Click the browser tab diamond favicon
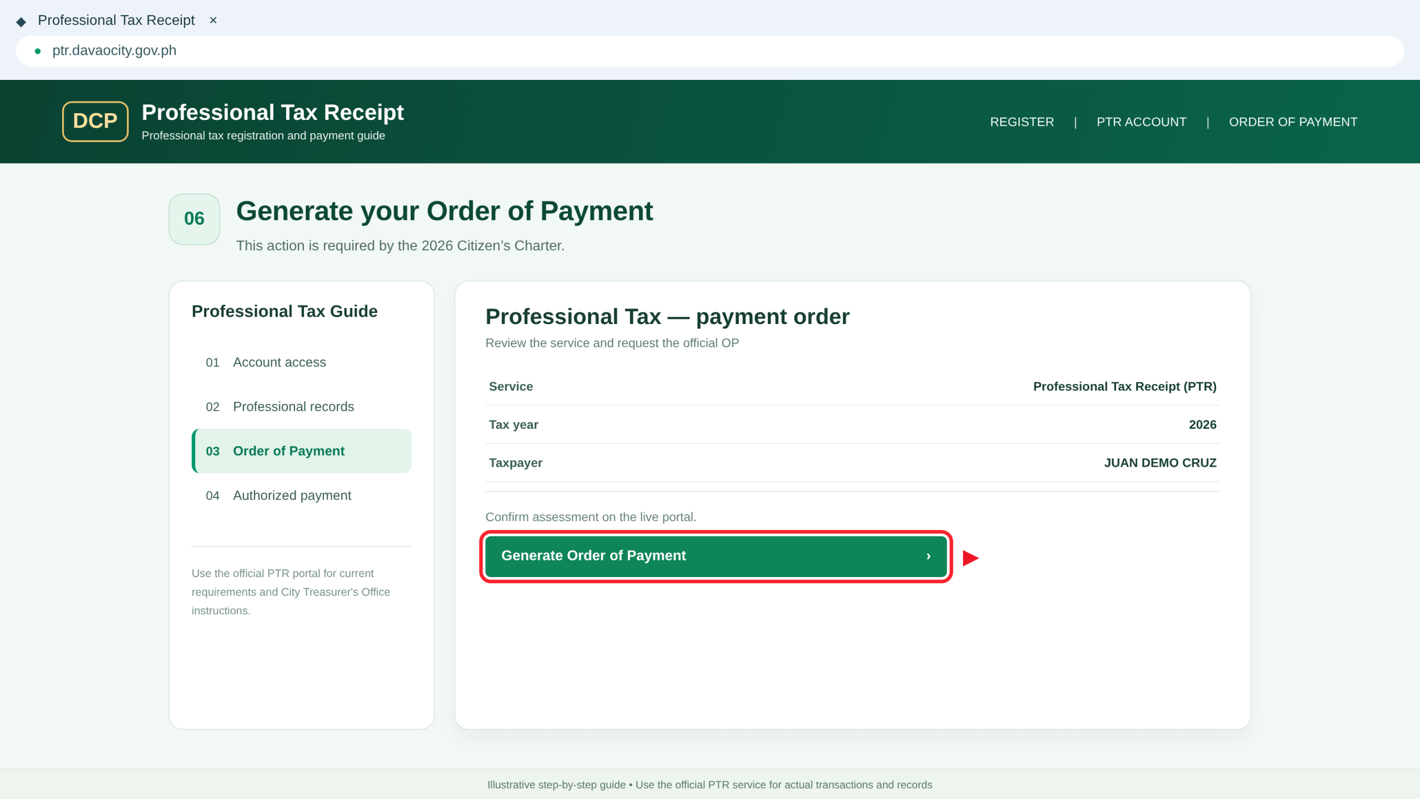Viewport: 1420px width, 799px height. point(21,22)
